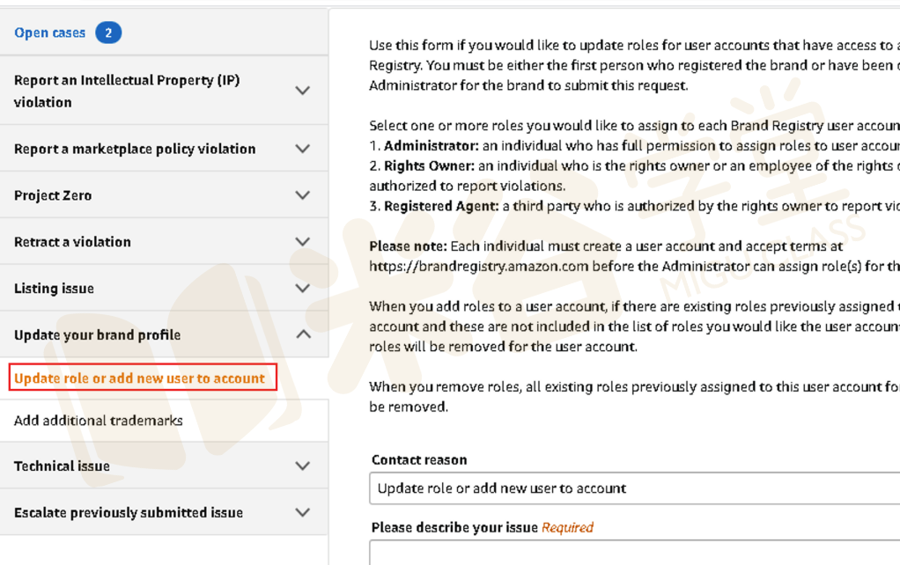Click the Open cases count badge
Screen dimensions: 900x565
(x=108, y=33)
